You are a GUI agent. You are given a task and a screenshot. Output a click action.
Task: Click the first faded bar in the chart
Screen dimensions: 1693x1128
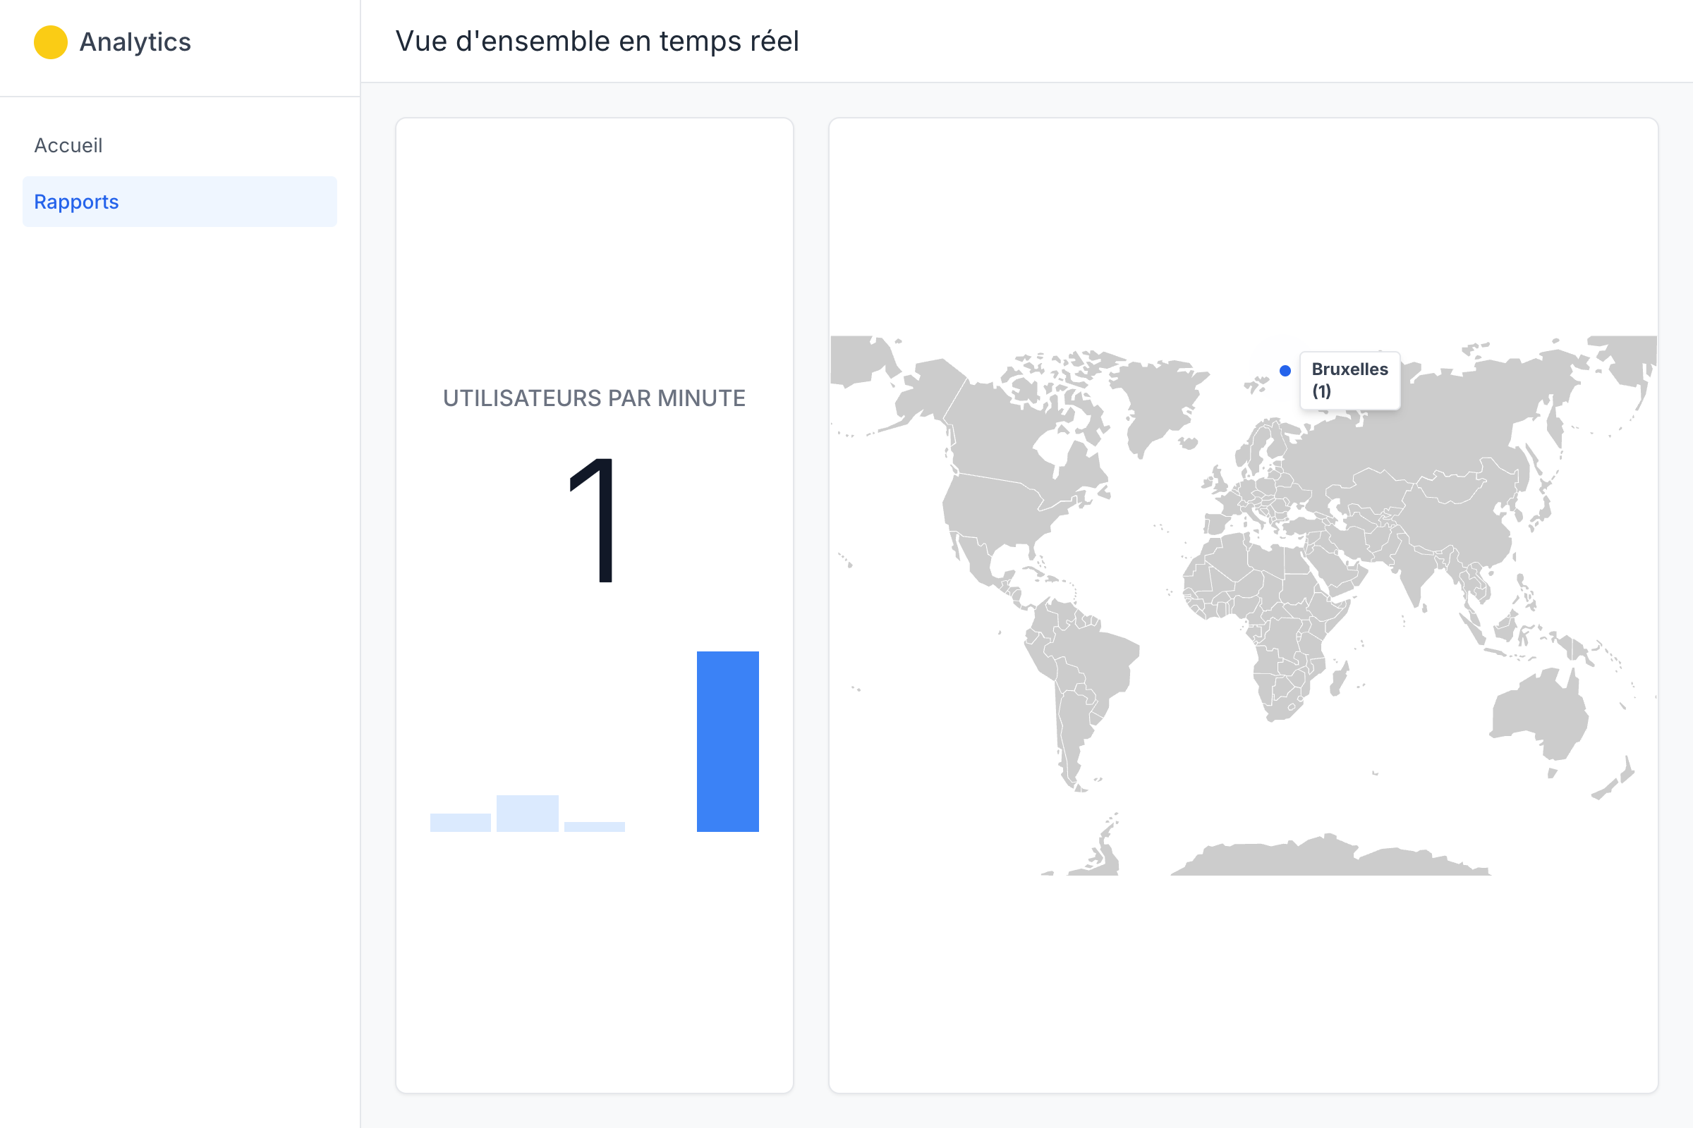pos(461,823)
